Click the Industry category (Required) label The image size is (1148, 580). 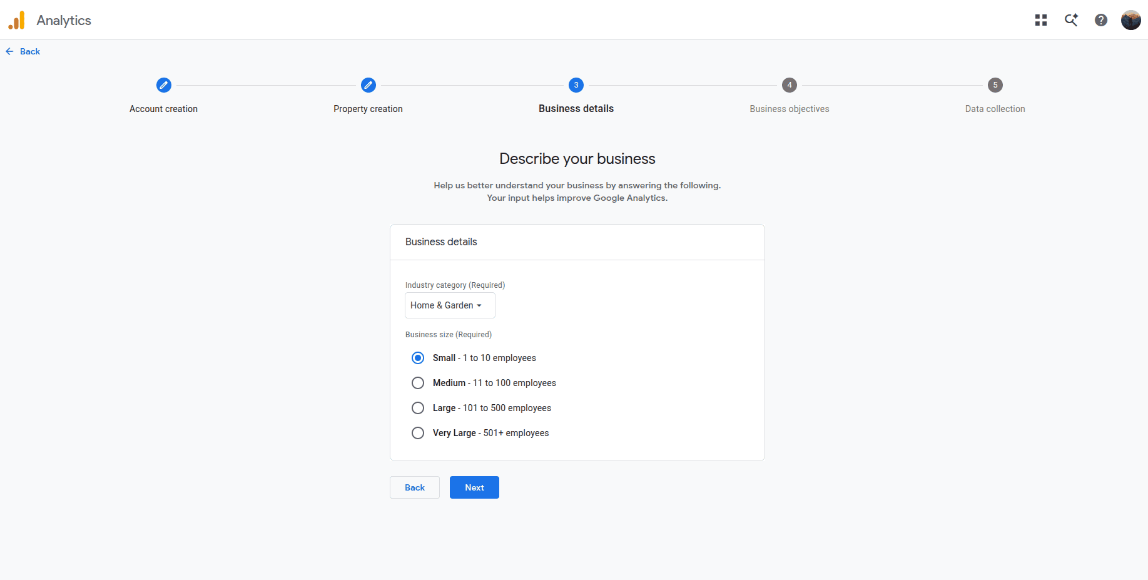(455, 285)
